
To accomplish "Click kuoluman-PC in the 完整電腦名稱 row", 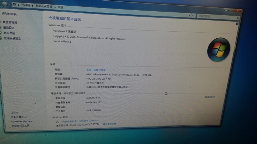I will coord(93,102).
